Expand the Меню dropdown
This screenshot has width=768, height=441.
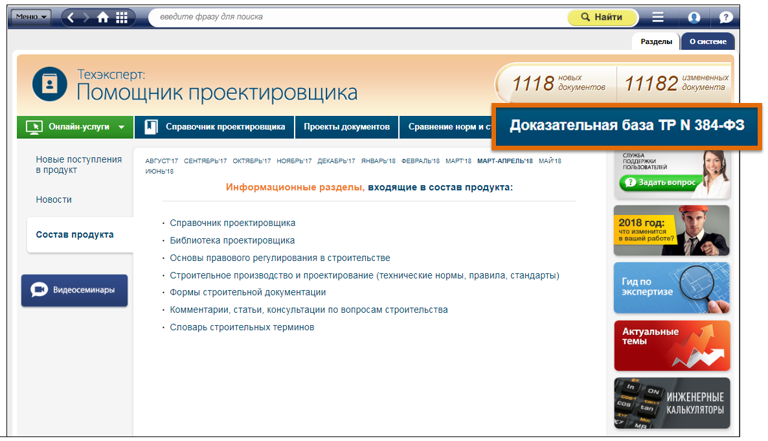[31, 17]
